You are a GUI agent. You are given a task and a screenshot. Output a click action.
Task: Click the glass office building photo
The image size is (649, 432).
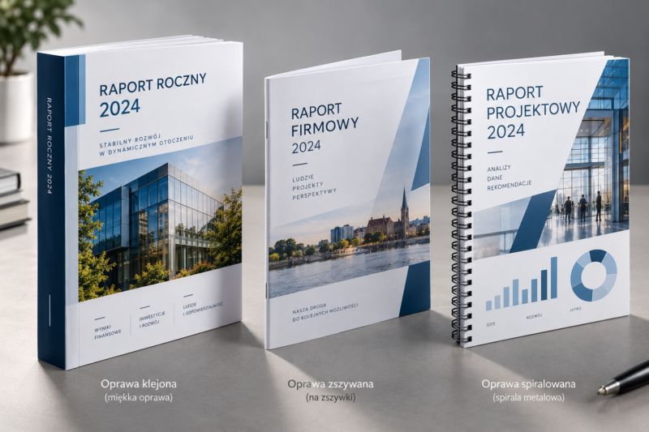tap(160, 219)
